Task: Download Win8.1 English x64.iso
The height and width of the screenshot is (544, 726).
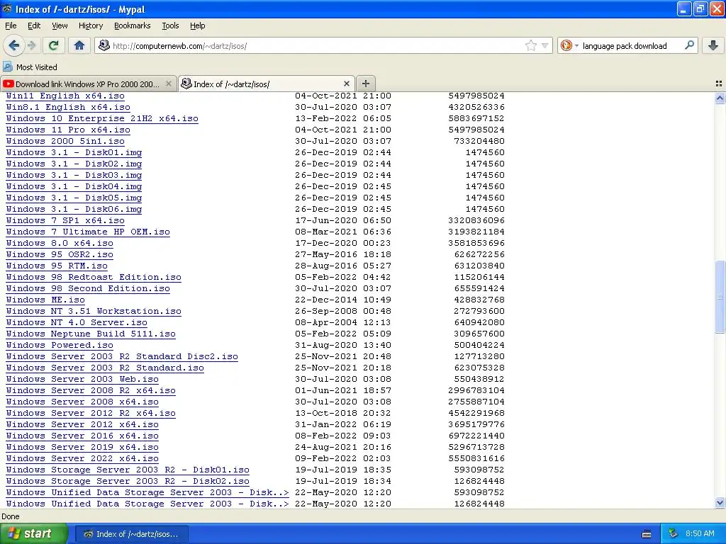Action: pyautogui.click(x=68, y=107)
